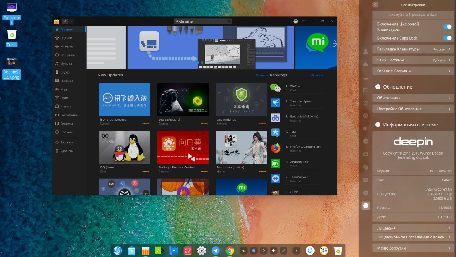Launch Google Chrome from the dock
Image resolution: width=456 pixels, height=257 pixels.
229,251
